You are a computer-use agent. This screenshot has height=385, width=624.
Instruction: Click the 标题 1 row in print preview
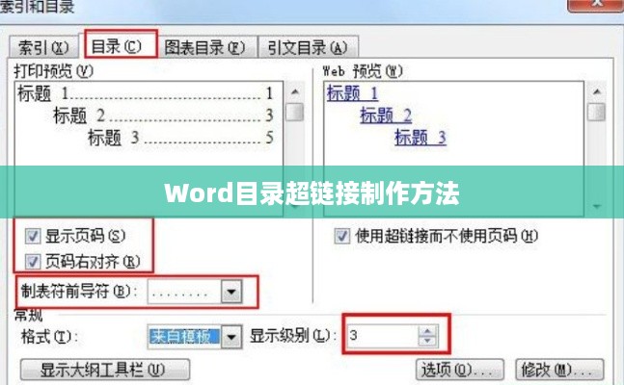point(146,93)
